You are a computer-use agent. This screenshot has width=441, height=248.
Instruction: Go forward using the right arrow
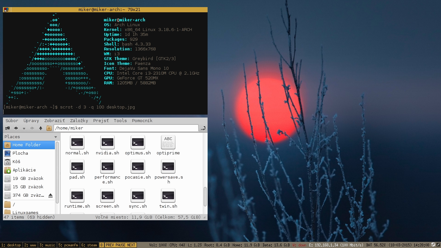pyautogui.click(x=32, y=128)
